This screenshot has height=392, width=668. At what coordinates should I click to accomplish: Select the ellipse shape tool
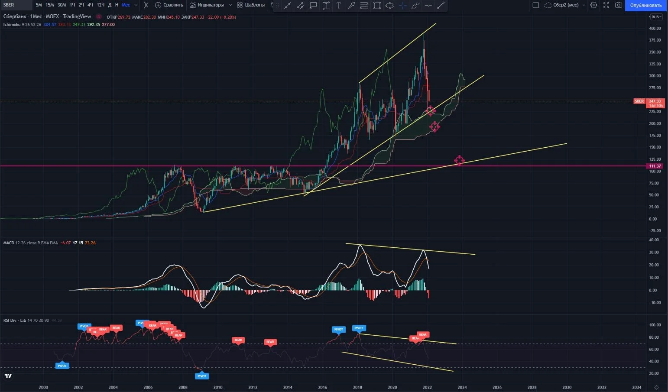tap(390, 5)
